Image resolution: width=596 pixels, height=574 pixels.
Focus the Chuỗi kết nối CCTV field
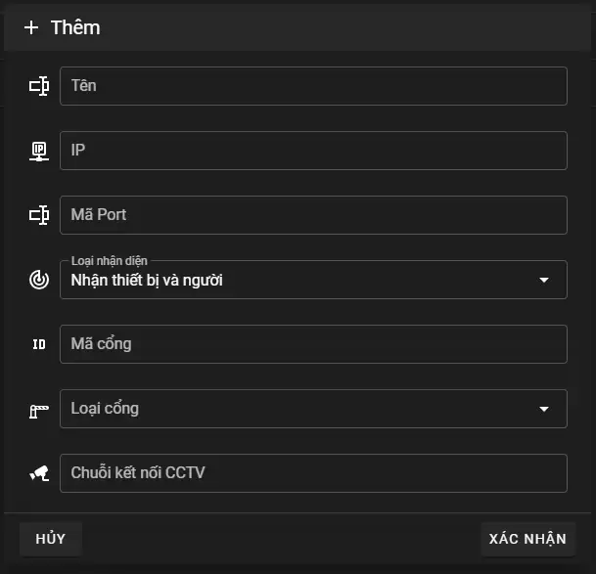coord(313,473)
